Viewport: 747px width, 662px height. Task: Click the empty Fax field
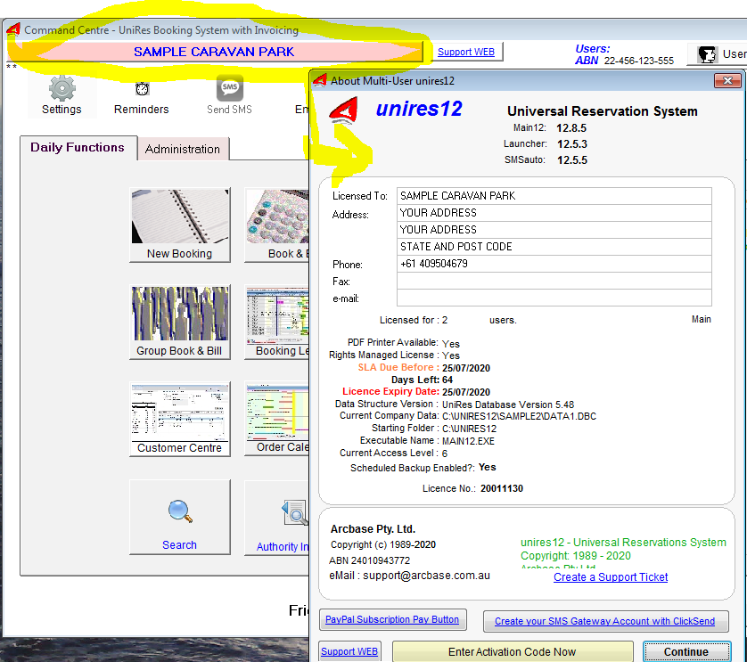tap(554, 281)
